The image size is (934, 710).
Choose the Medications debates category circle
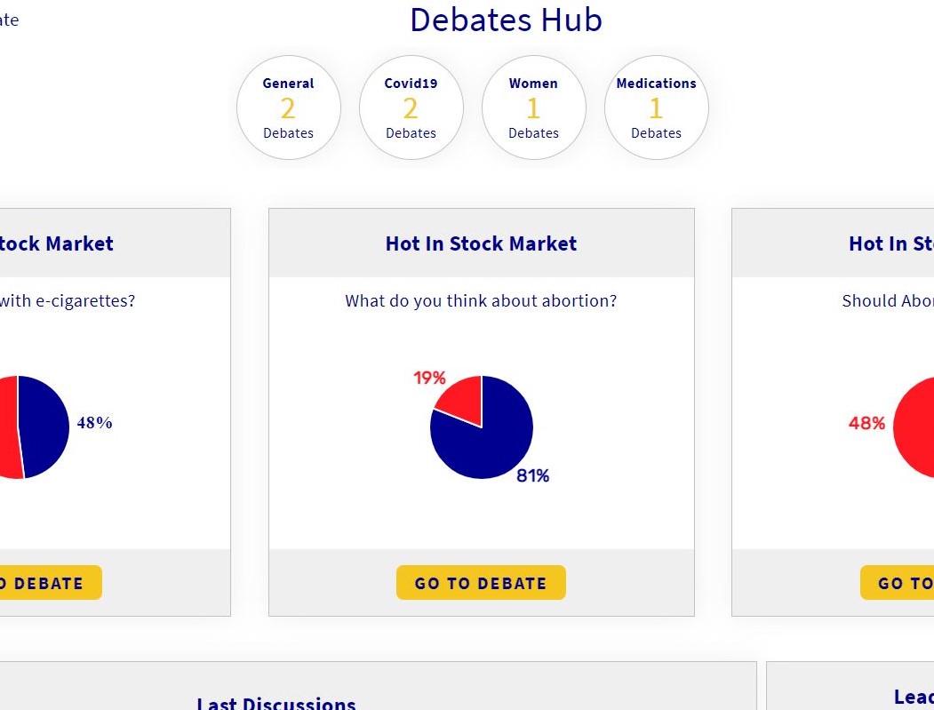(x=657, y=108)
